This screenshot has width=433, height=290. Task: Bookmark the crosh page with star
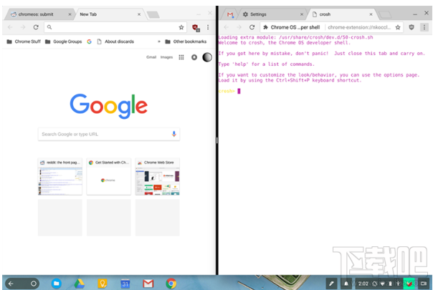tap(398, 27)
